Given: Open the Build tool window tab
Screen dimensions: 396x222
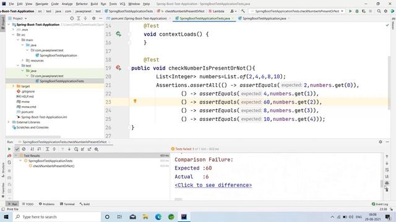Looking at the screenshot, I should click(85, 204).
